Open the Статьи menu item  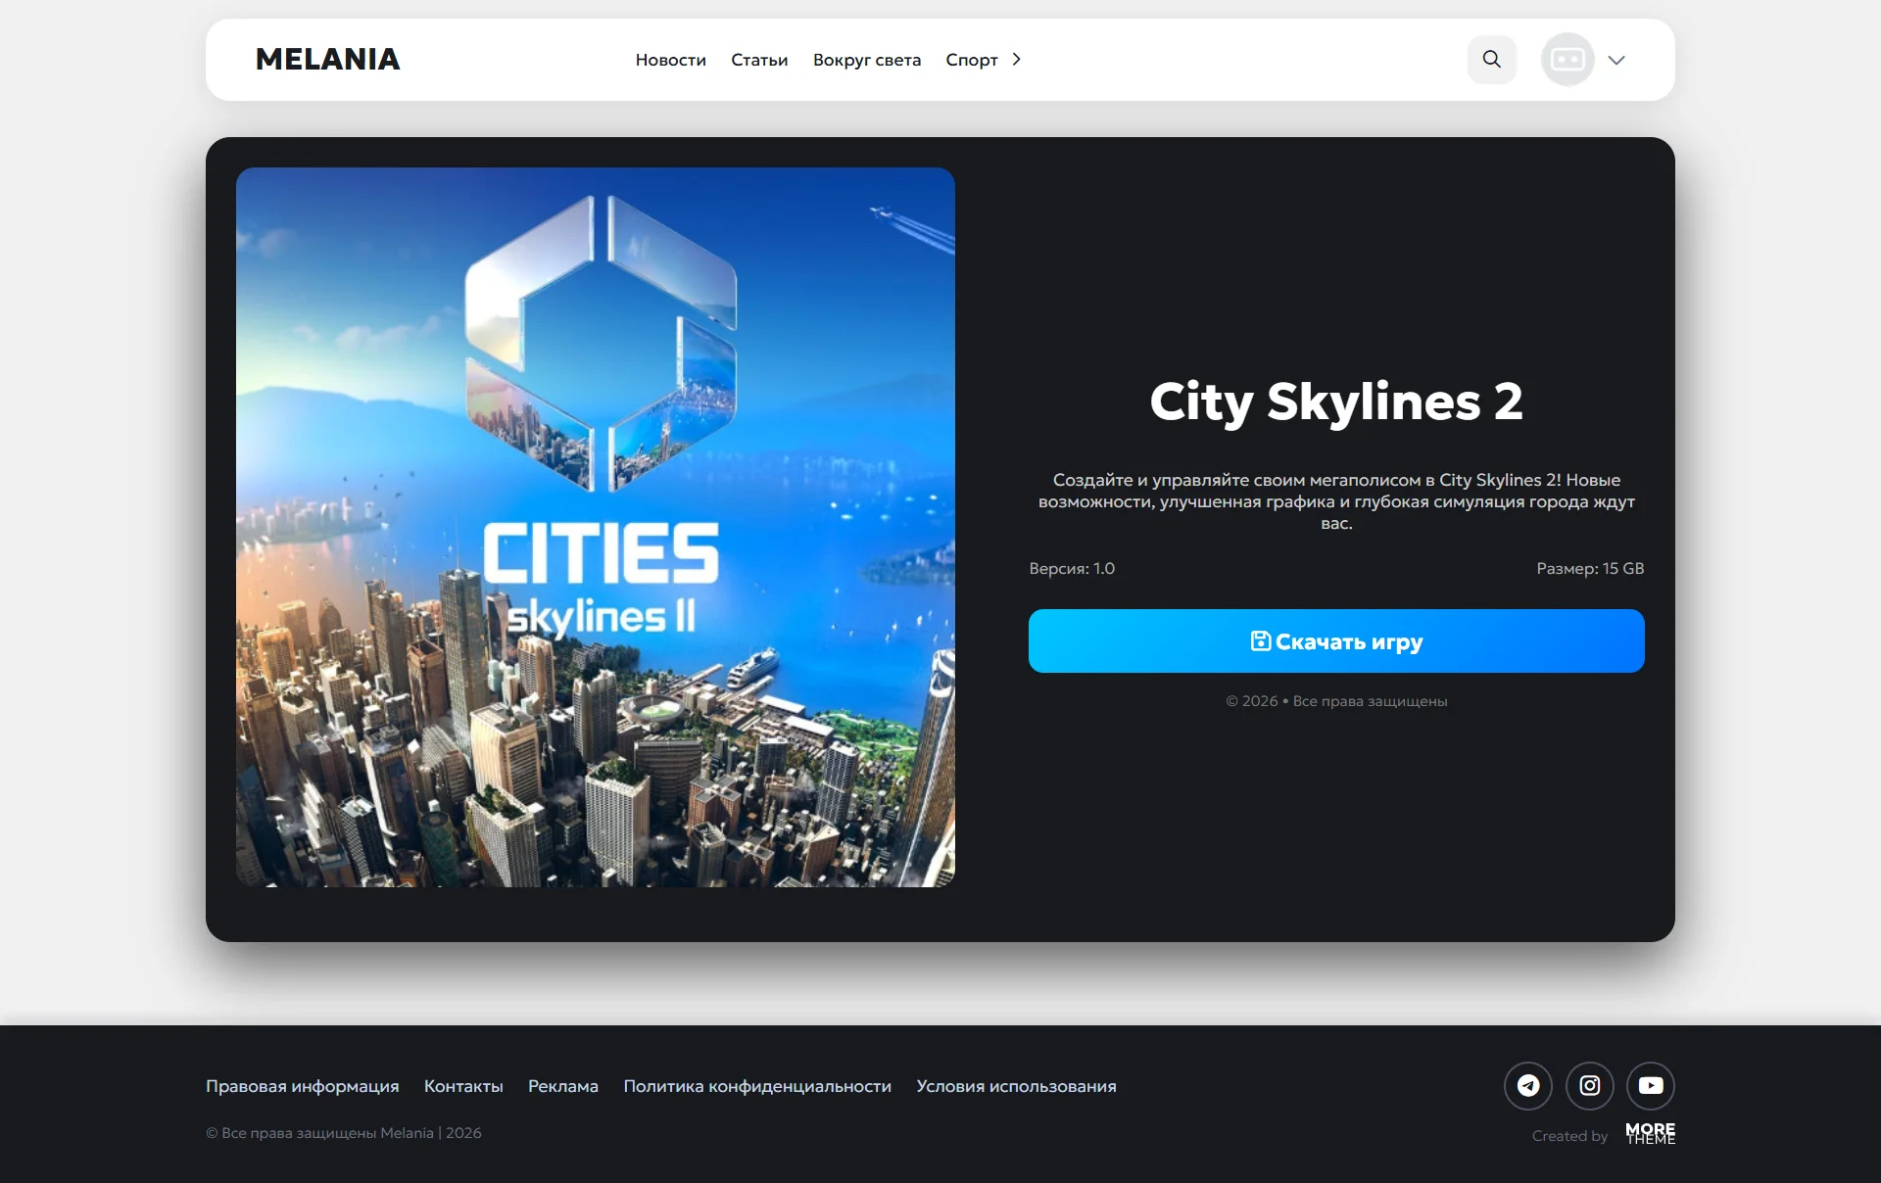(x=758, y=60)
